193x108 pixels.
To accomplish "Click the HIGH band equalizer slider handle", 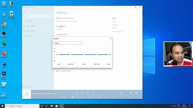I will [109, 55].
